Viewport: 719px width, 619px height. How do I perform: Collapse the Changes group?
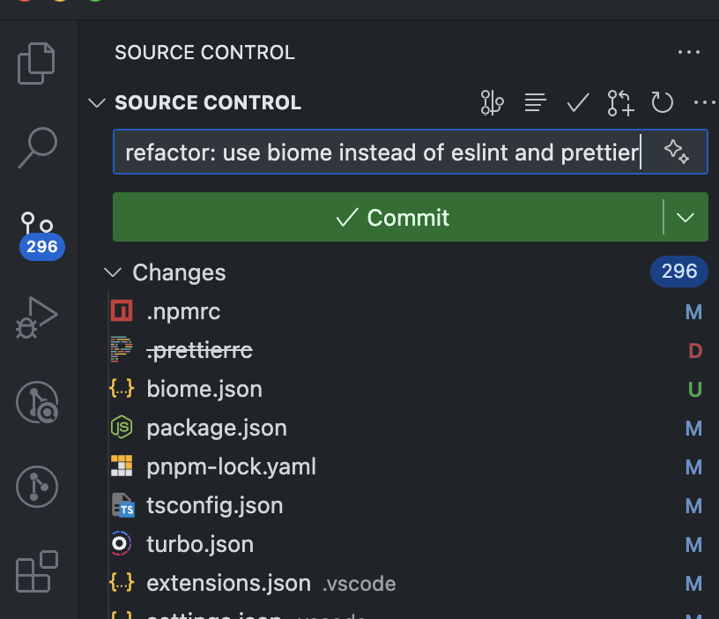[x=112, y=272]
